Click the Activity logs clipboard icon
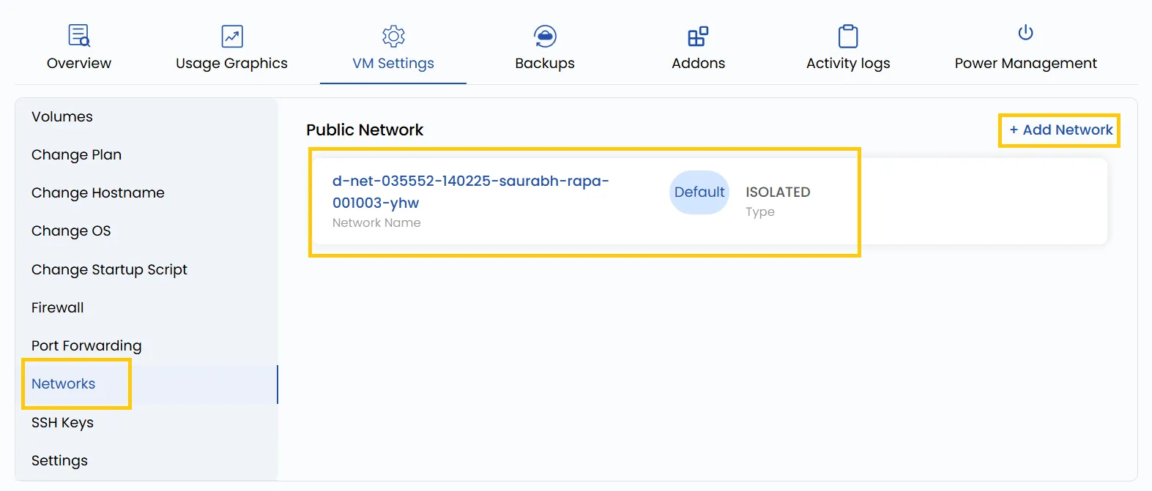 click(x=848, y=36)
